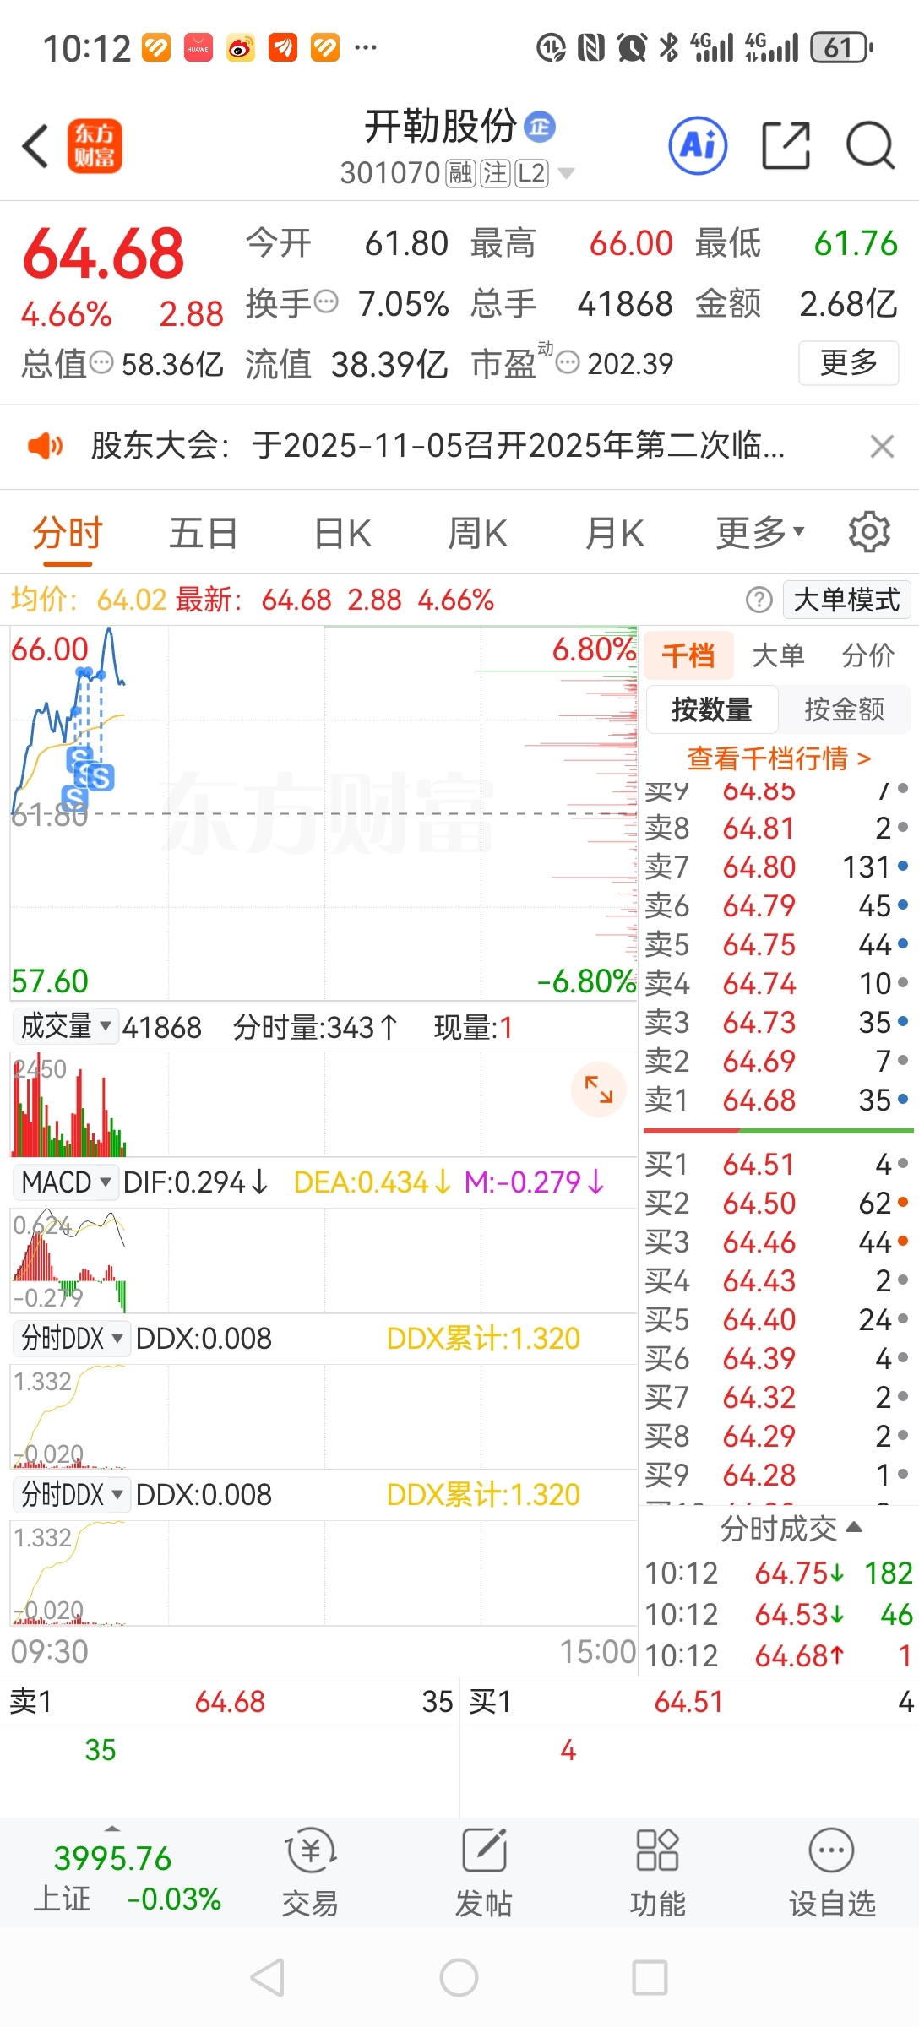The image size is (919, 2027).
Task: Open the first 分时DDX indicator dropdown
Action: point(72,1338)
